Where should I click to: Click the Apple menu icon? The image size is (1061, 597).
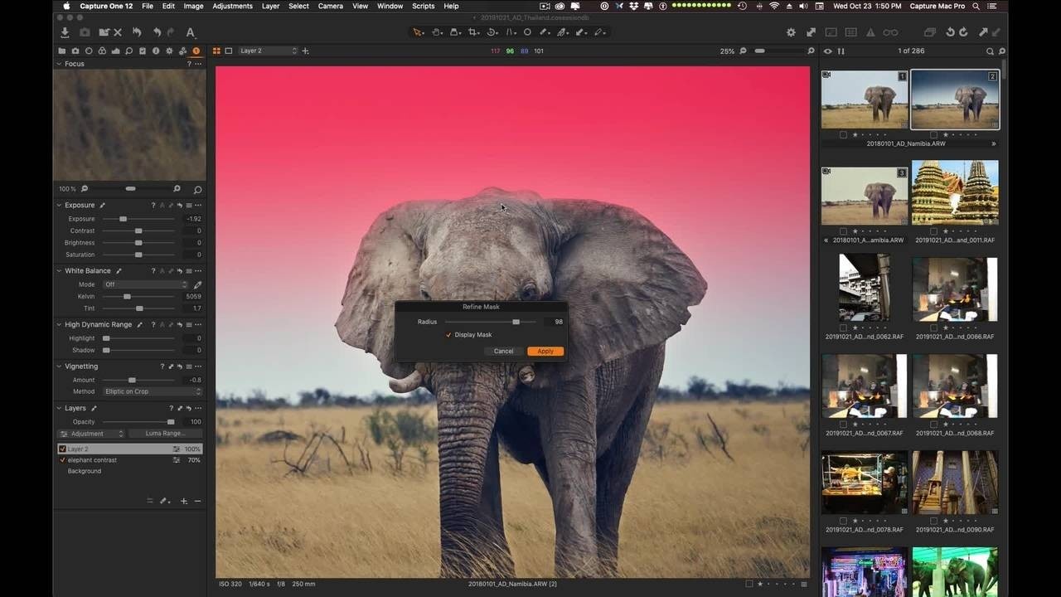click(x=66, y=6)
